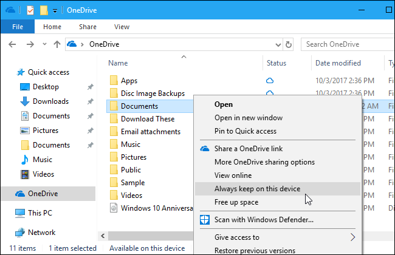Select the Download These folder
The height and width of the screenshot is (255, 395).
point(148,119)
